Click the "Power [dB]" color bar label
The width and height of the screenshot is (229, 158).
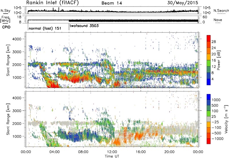tap(218, 60)
